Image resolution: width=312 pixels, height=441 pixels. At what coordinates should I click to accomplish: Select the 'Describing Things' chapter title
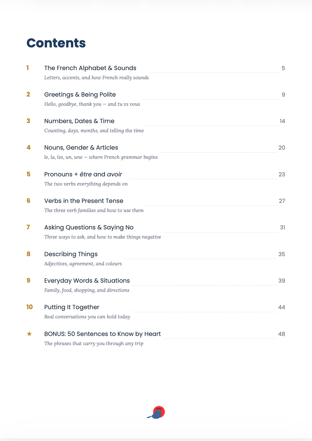71,254
